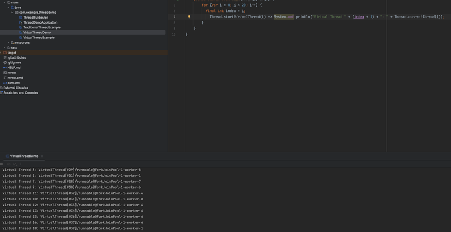
Task: Click the HELP.md markdown file icon
Action: [x=5, y=68]
